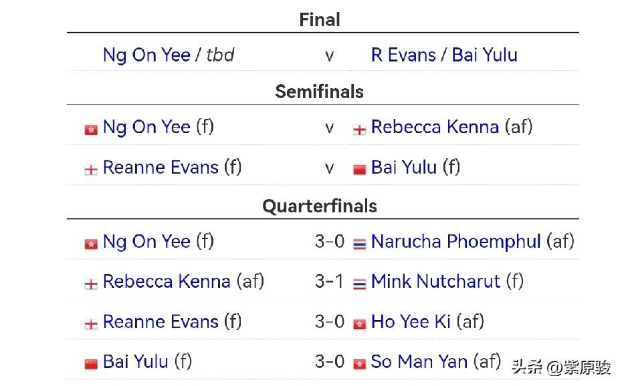
Task: Click China flag beside Bai Yulu in Semifinals
Action: (x=359, y=170)
